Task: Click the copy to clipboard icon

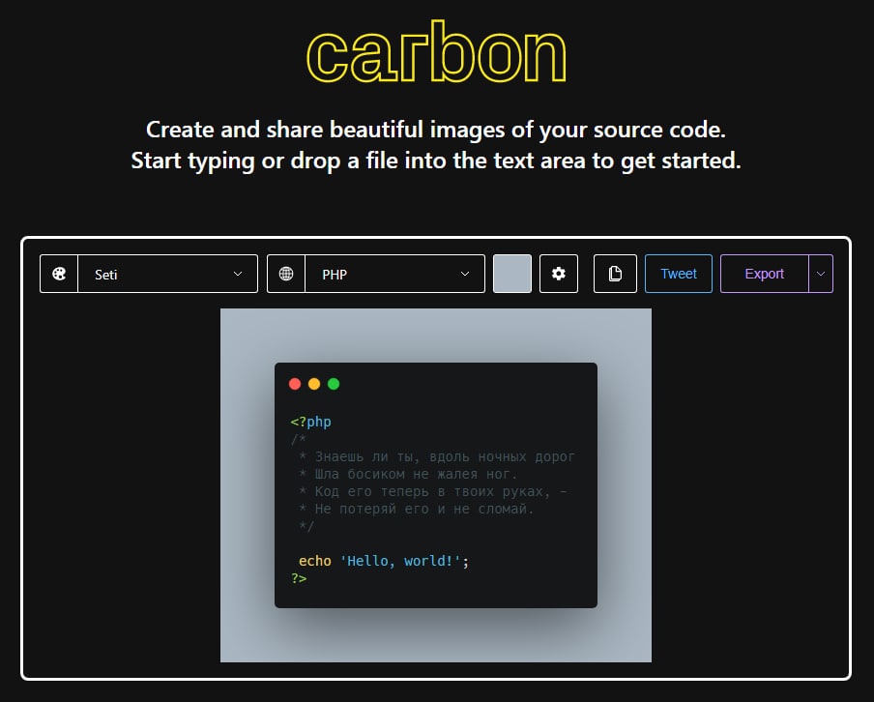Action: [615, 274]
